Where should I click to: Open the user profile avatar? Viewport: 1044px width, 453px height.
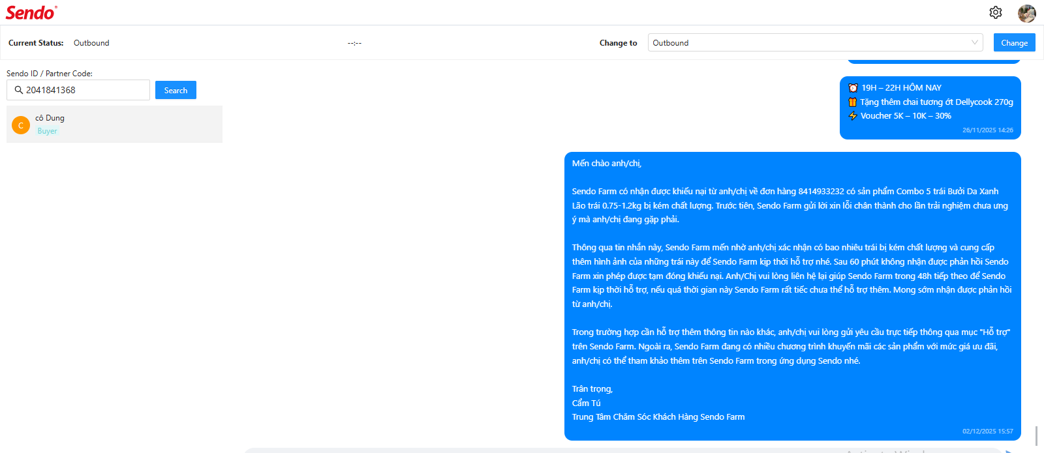pos(1027,13)
